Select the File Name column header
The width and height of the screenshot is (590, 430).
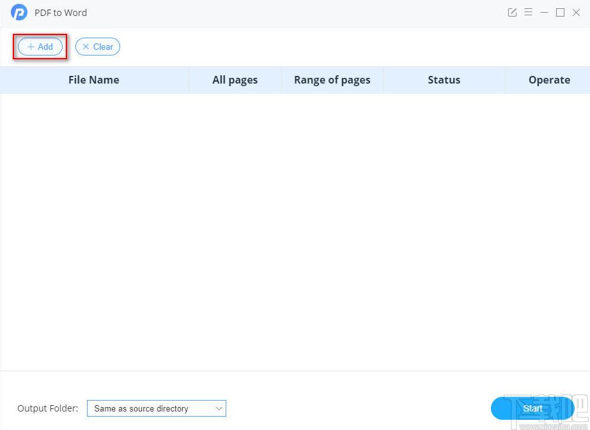pyautogui.click(x=94, y=80)
